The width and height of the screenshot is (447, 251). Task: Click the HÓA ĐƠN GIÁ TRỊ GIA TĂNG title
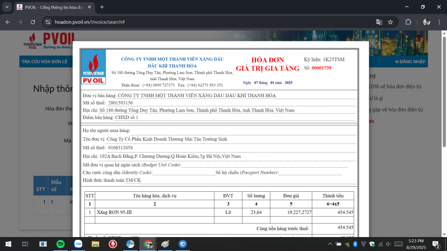coord(268,64)
